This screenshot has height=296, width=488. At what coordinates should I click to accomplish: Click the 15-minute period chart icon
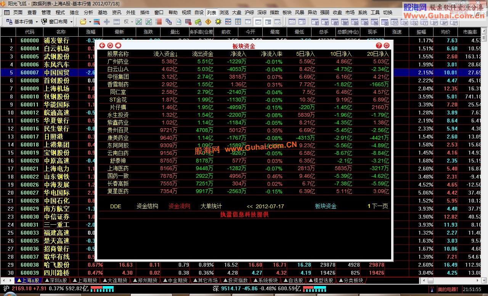click(x=334, y=22)
